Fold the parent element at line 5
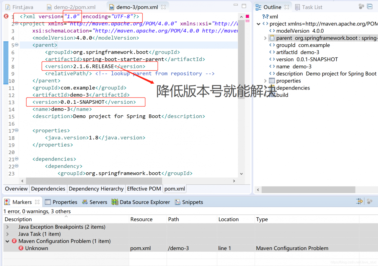The height and width of the screenshot is (266, 378). (x=17, y=45)
